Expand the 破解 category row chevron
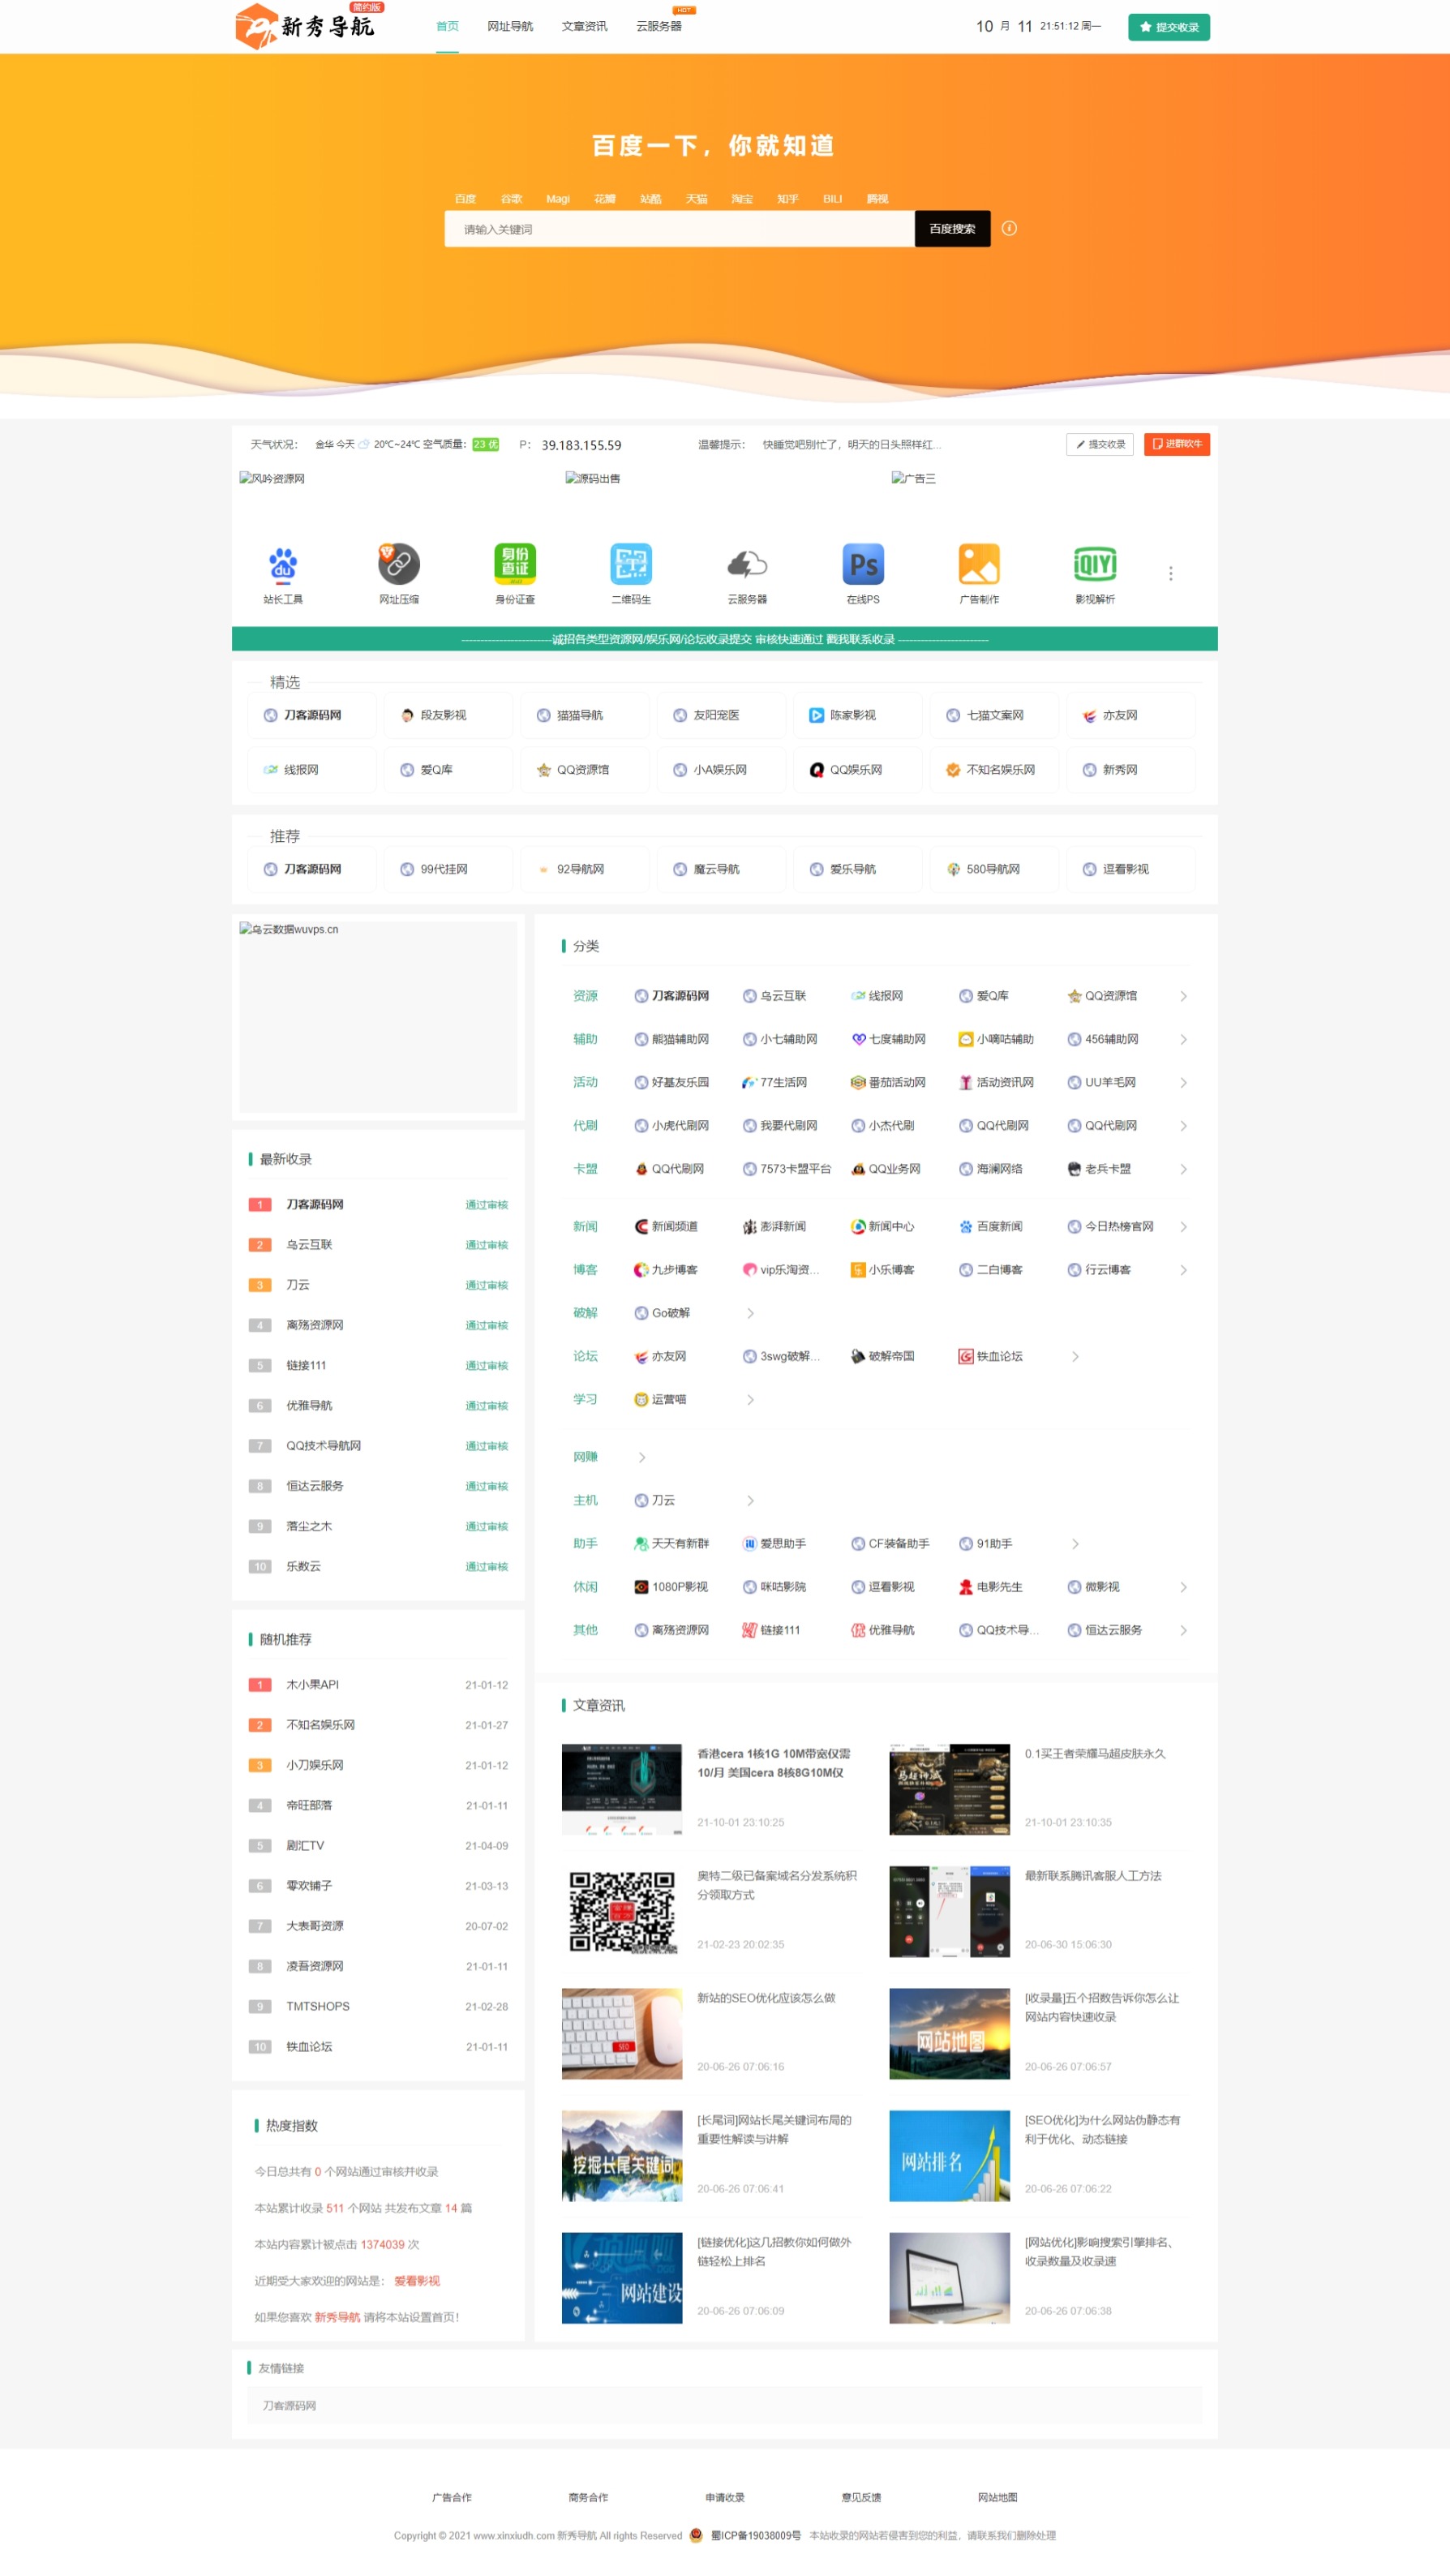Viewport: 1450px width, 2576px height. tap(750, 1313)
